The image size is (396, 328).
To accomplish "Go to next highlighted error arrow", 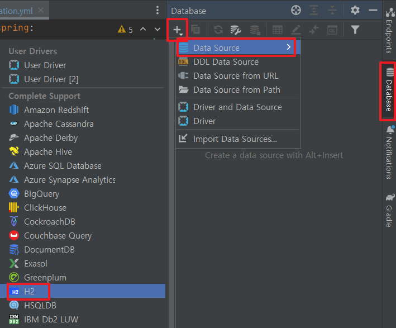I will [158, 30].
